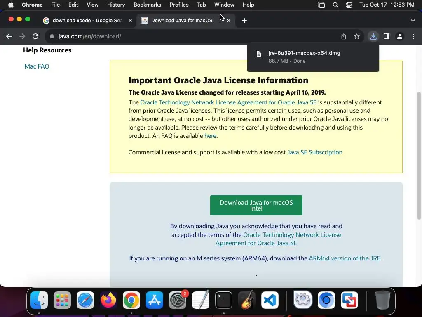This screenshot has height=317, width=422.
Task: Click Download Java for macOS Intel button
Action: pos(256,206)
